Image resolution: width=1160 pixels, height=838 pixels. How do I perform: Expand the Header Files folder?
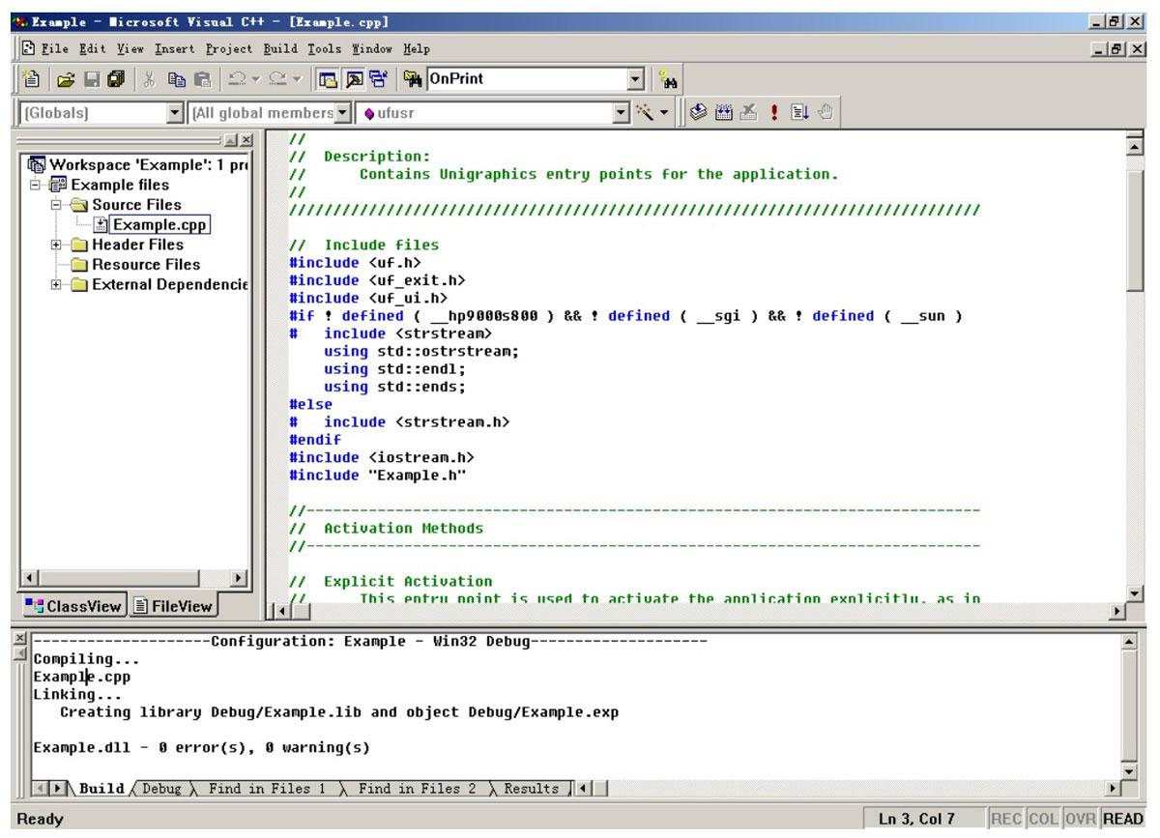(x=57, y=246)
